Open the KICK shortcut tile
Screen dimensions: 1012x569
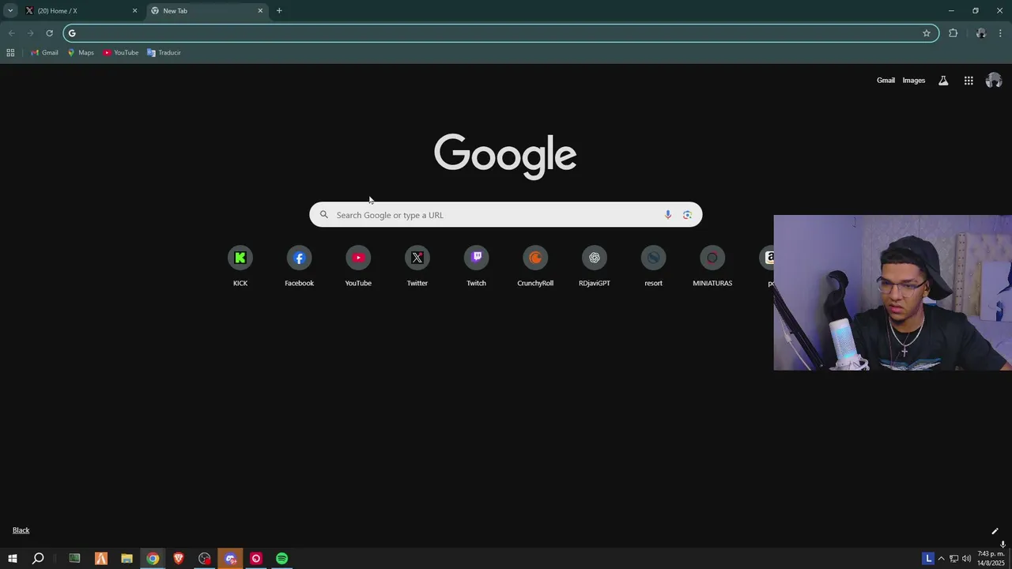240,266
